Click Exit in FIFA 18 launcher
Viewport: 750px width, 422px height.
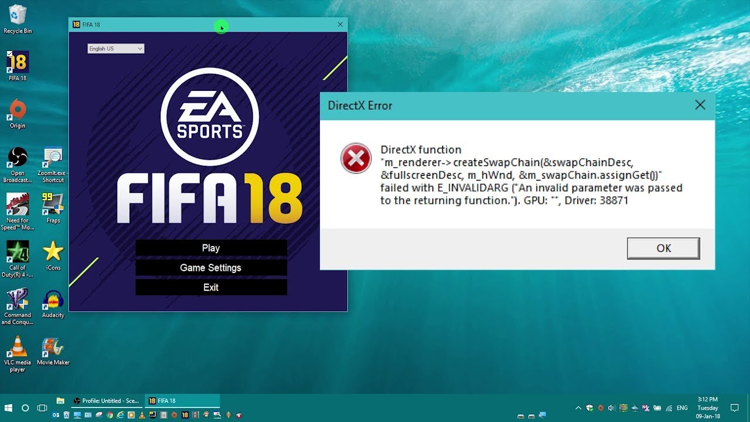pos(211,287)
